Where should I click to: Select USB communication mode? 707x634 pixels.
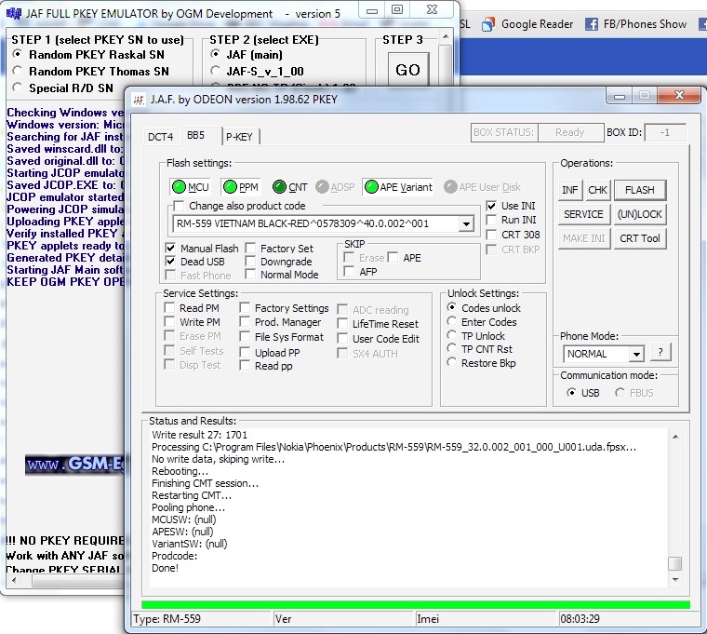tap(572, 393)
